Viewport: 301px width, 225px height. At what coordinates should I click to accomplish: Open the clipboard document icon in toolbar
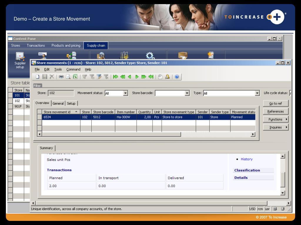click(160, 77)
